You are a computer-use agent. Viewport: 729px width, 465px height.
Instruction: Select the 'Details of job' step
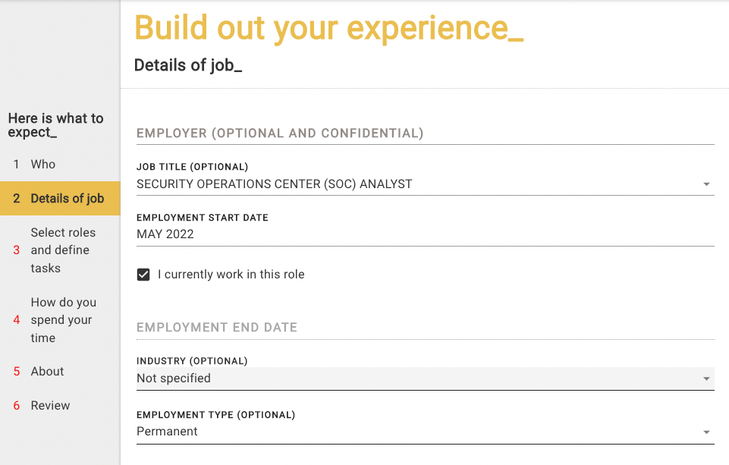pos(67,199)
